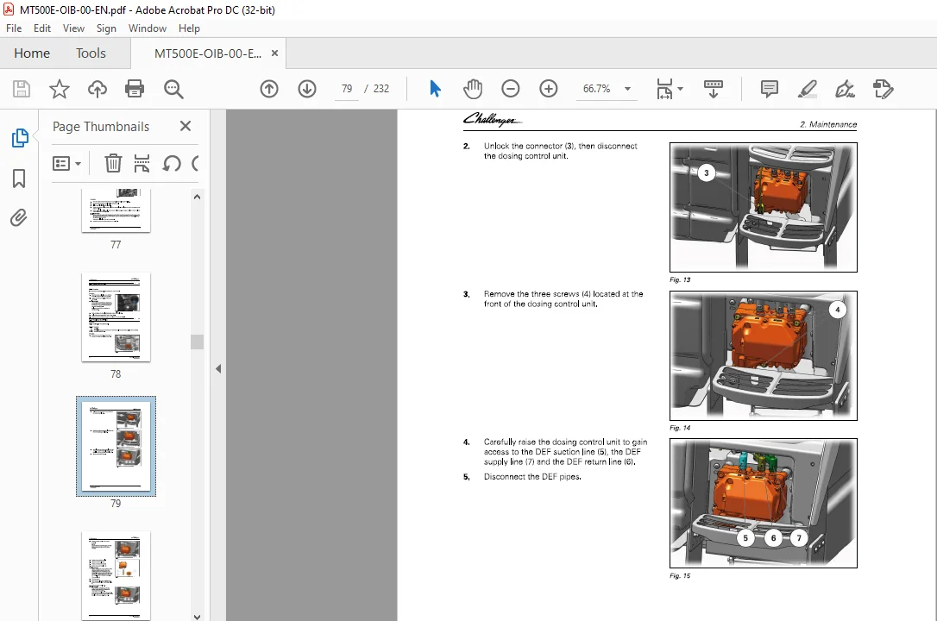937x621 pixels.
Task: Select page 78 thumbnail
Action: click(116, 317)
